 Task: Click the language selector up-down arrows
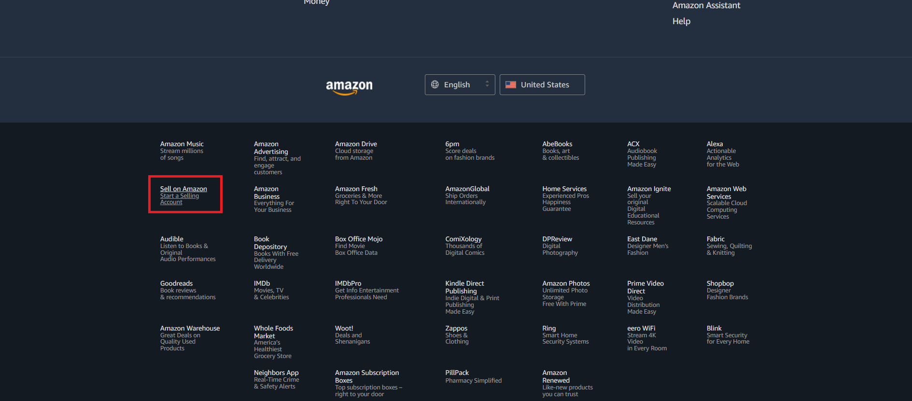point(487,84)
